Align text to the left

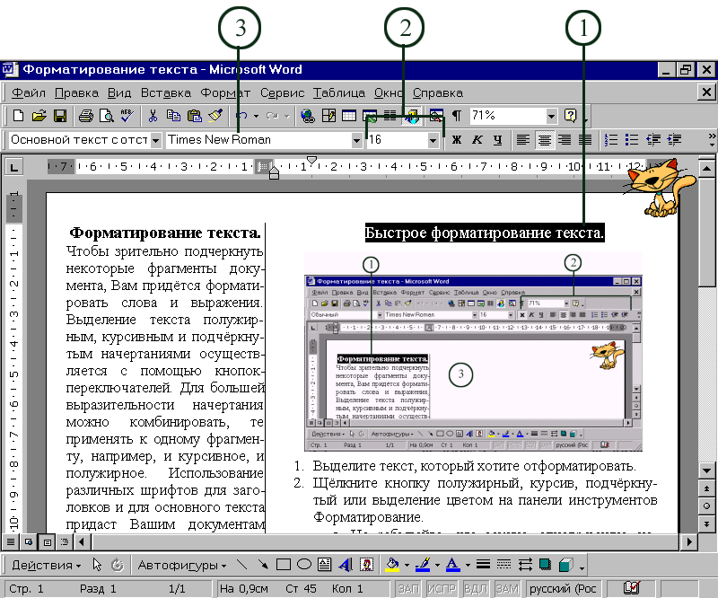[523, 140]
